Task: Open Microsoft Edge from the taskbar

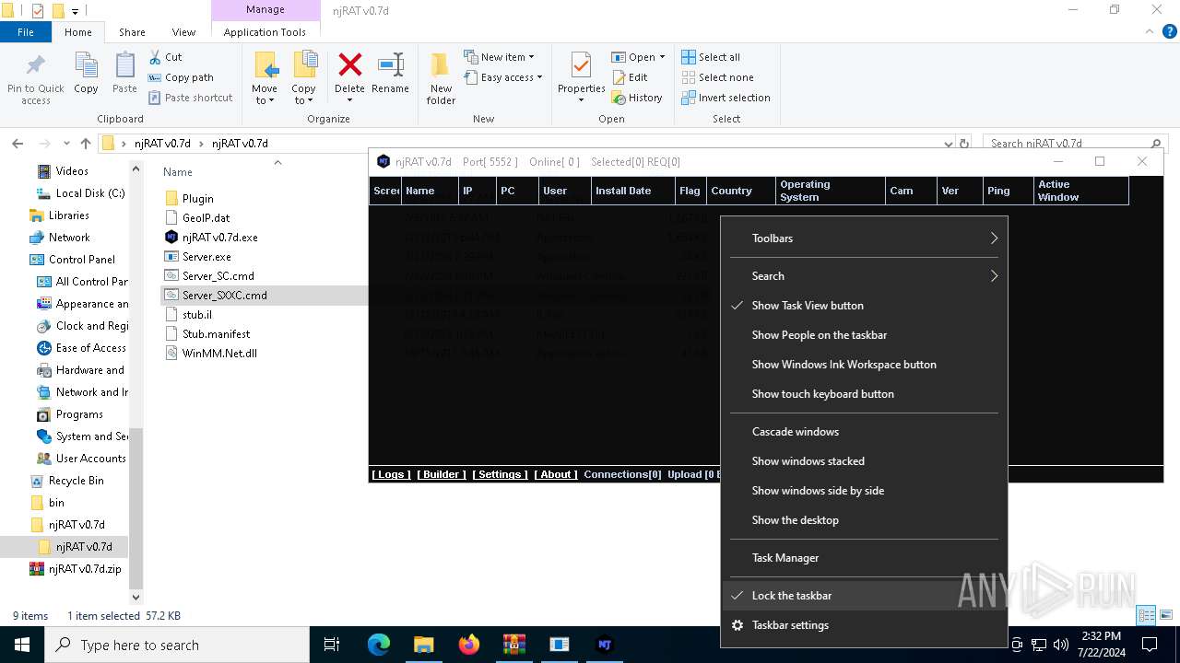Action: pyautogui.click(x=379, y=645)
